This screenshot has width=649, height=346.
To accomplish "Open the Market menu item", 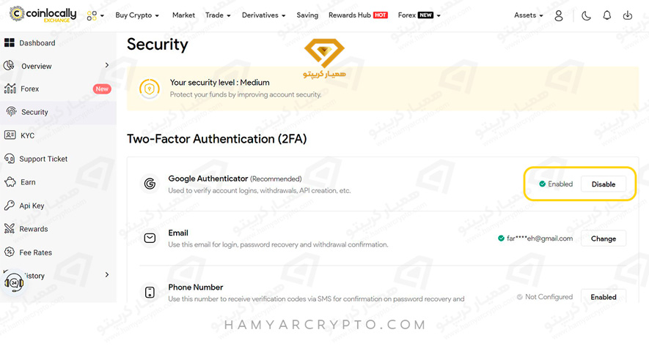I will click(183, 15).
